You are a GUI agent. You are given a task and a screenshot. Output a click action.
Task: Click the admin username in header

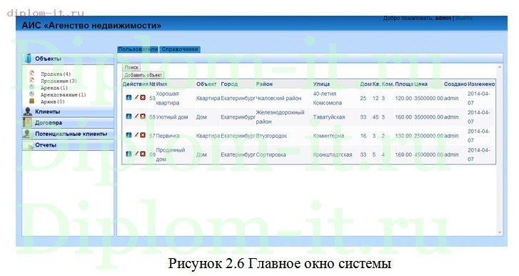pos(443,18)
